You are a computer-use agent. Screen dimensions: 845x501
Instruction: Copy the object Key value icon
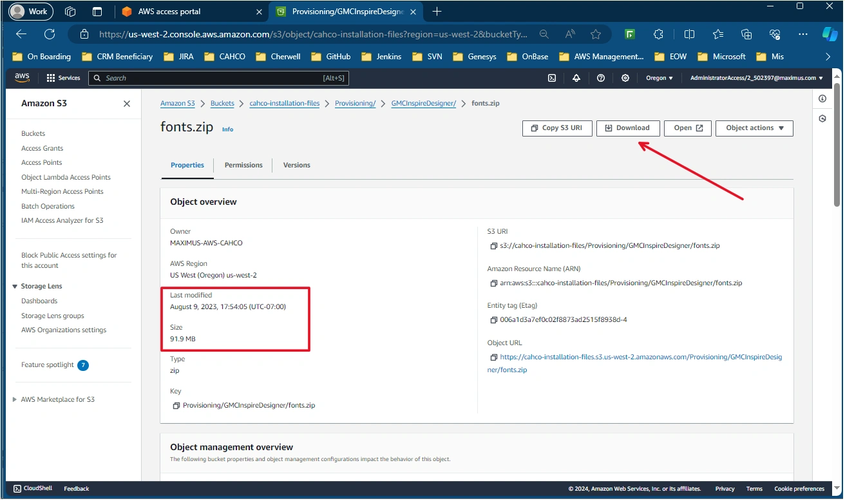point(176,406)
